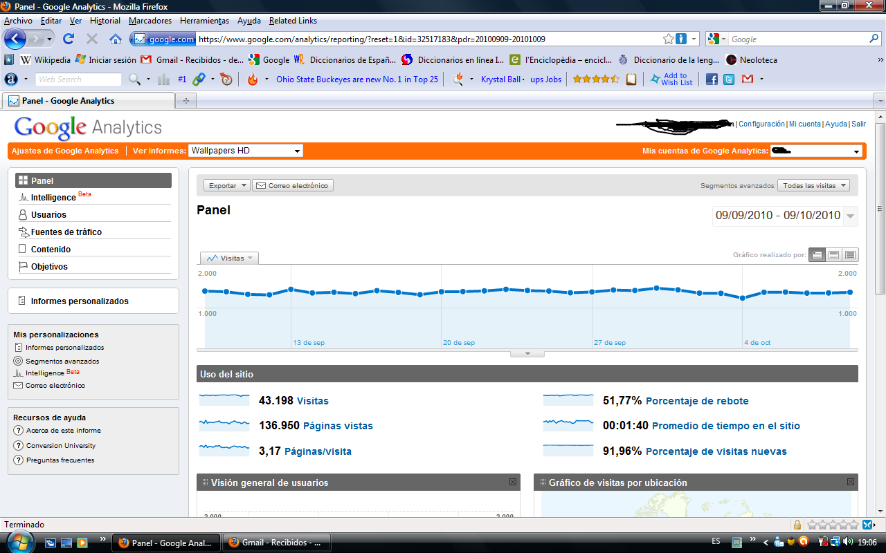The height and width of the screenshot is (553, 886).
Task: Close Gráfico de visitas por ubicación widget
Action: 851,482
